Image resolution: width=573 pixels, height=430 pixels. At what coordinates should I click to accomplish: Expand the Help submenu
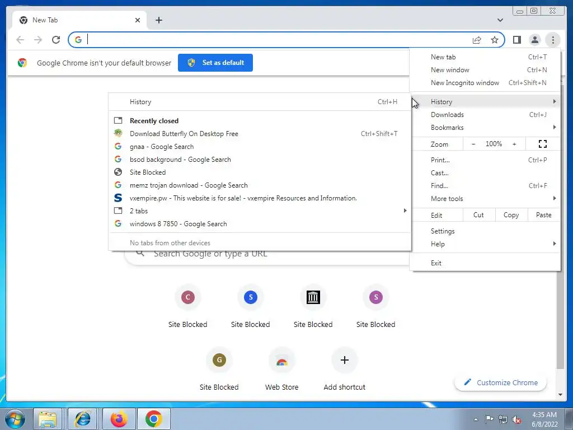pyautogui.click(x=485, y=244)
